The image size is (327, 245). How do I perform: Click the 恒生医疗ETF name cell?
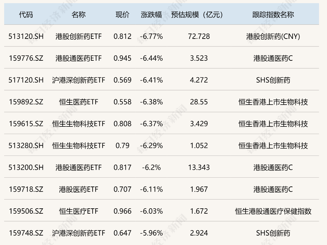click(x=79, y=211)
